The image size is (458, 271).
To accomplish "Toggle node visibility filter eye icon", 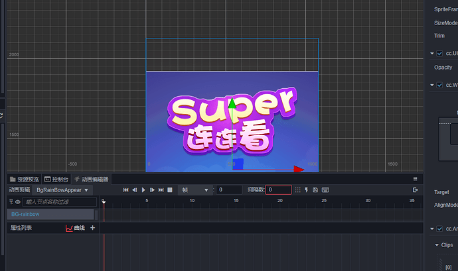I will click(18, 202).
